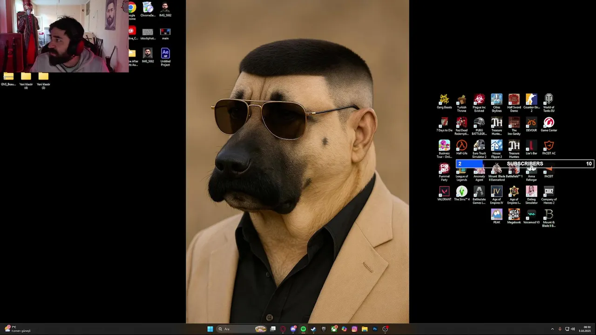
Task: Open the After Effects Untitled Project file
Action: (x=165, y=57)
